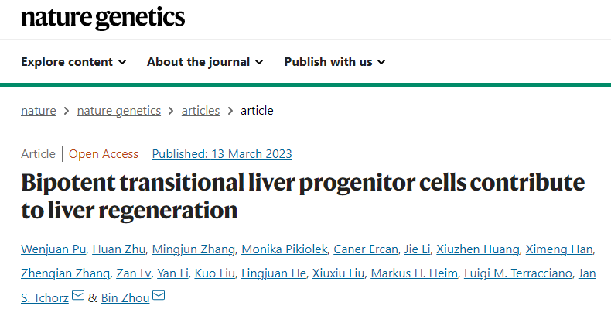Click the nature genetics logo
This screenshot has height=316, width=611.
[x=103, y=17]
